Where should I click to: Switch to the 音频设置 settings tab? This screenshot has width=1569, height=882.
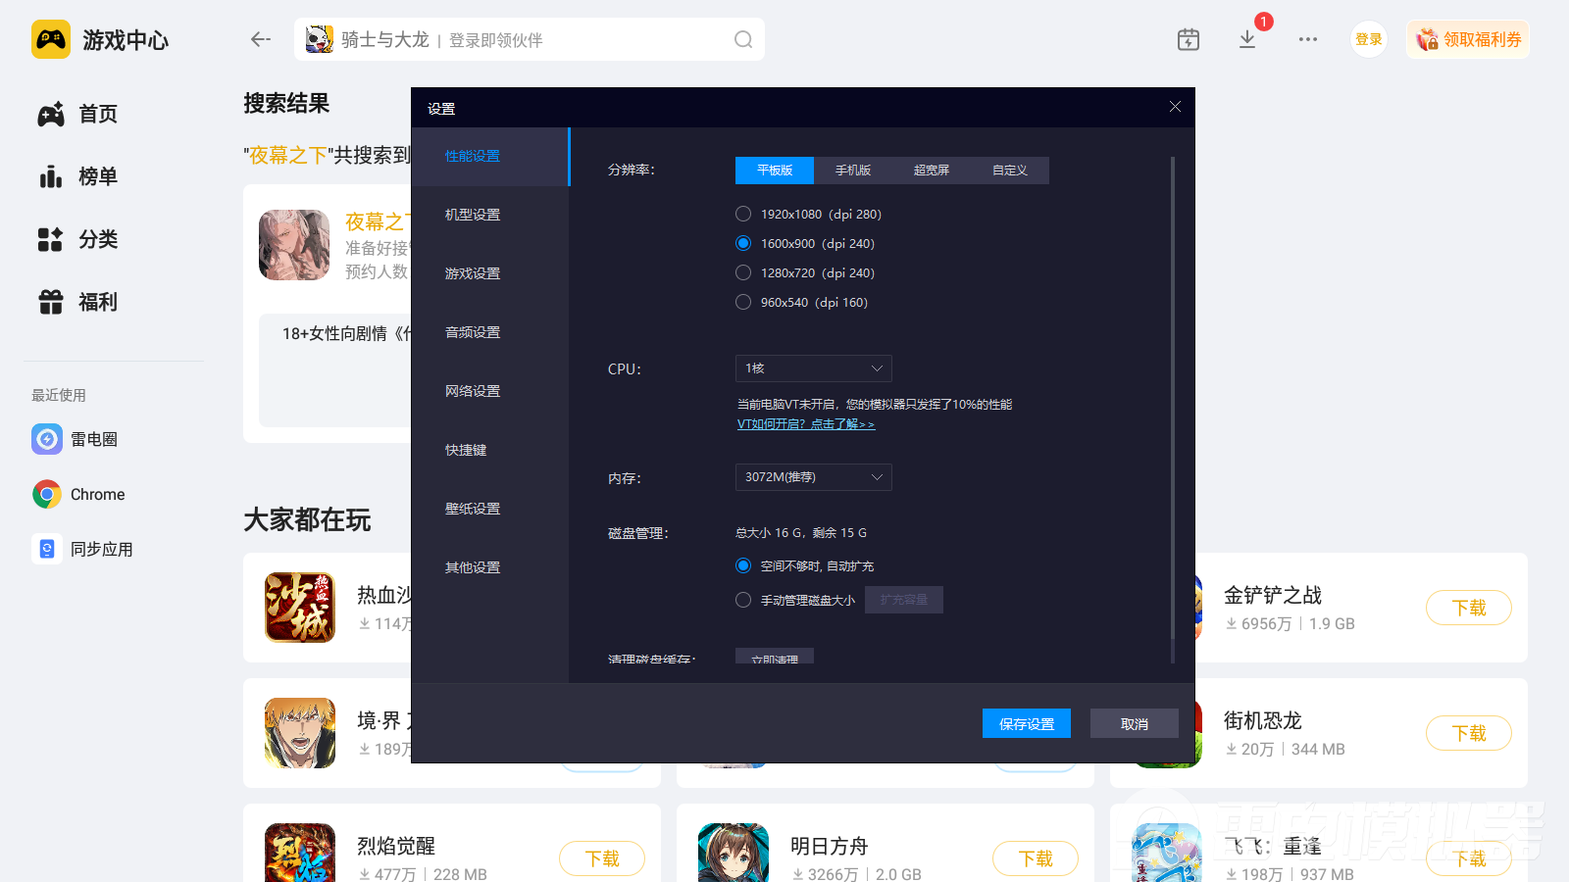point(472,332)
